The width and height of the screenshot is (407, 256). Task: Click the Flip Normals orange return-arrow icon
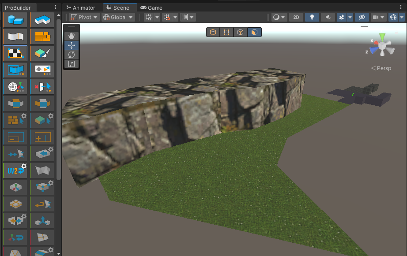[x=42, y=204]
